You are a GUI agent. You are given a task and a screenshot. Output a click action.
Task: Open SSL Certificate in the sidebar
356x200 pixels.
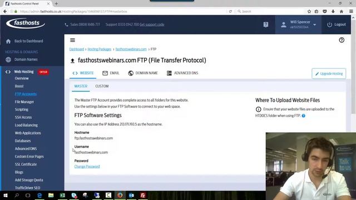26,164
